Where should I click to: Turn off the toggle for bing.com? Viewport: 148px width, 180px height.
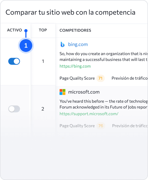14,61
